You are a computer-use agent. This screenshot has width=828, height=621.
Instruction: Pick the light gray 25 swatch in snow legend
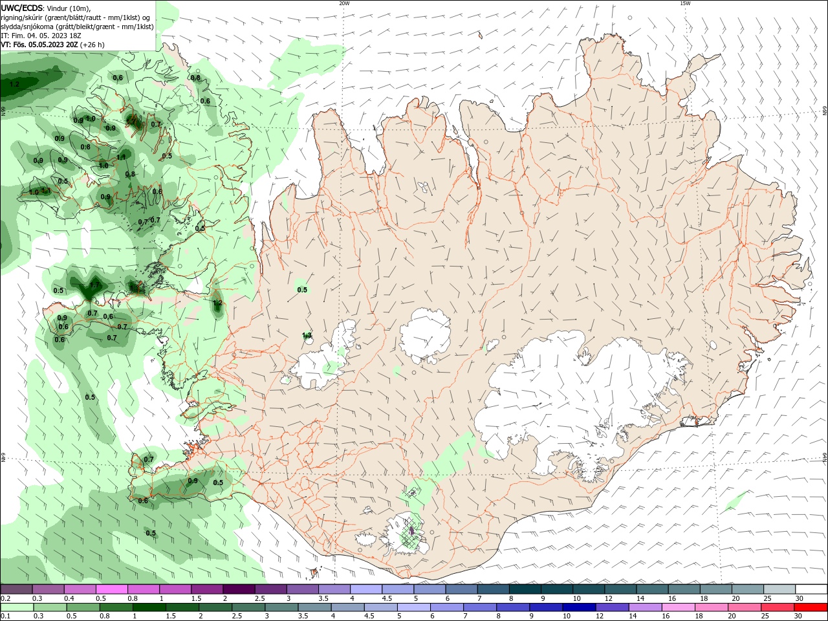779,589
